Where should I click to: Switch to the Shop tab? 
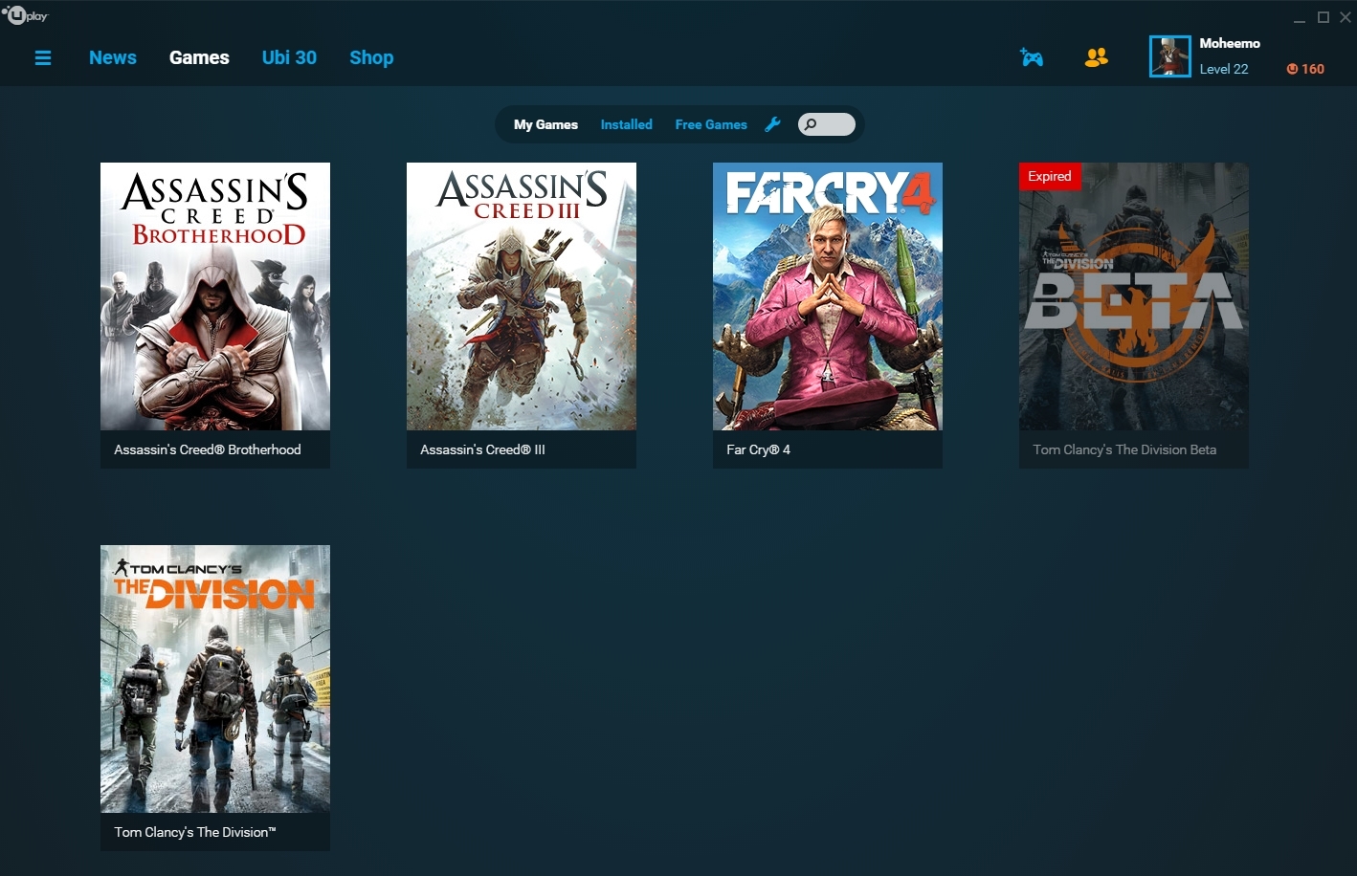tap(371, 57)
